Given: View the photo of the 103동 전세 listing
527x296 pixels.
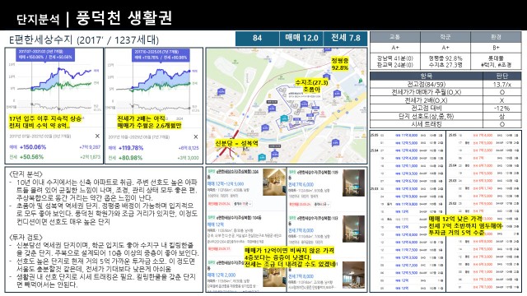Looking at the screenshot, I should click(x=353, y=229).
